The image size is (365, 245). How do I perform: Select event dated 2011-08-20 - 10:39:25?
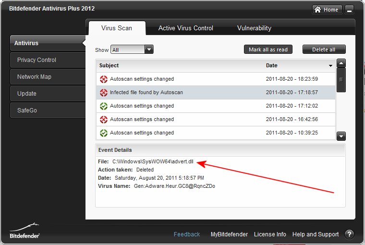tap(216, 133)
